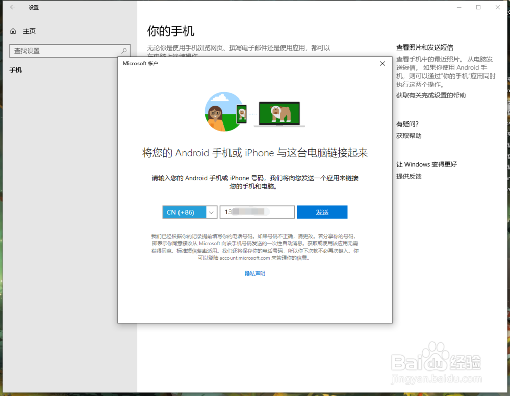510x396 pixels.
Task: Close the Microsoft 帐户 dialog
Action: [382, 63]
